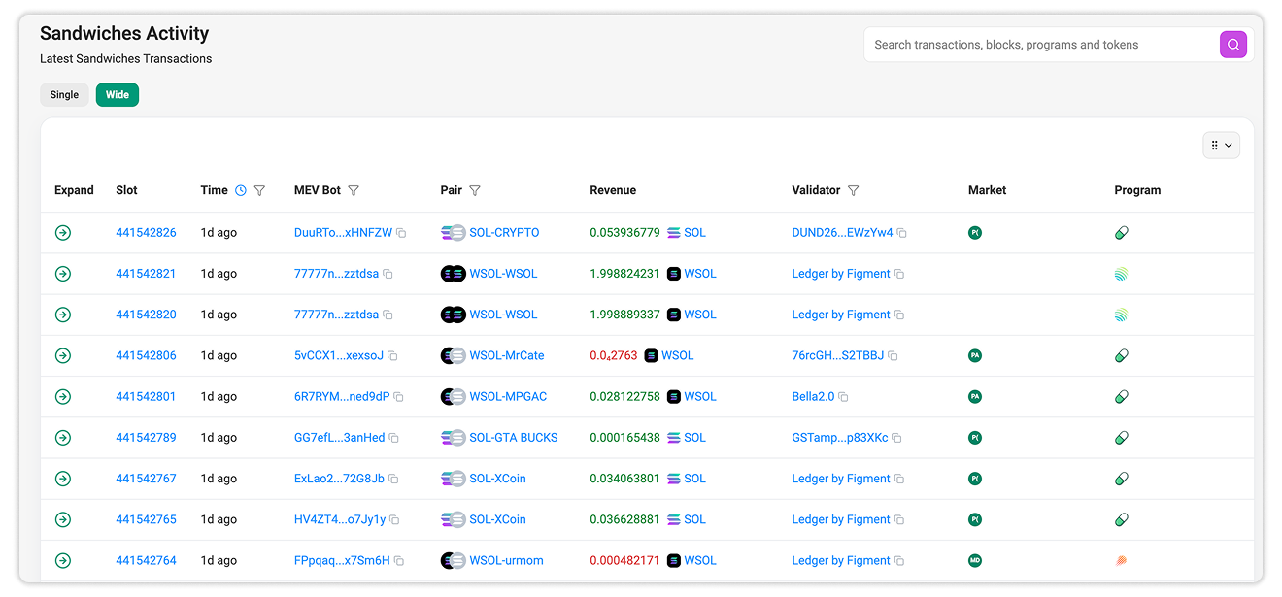Copy the GG7efL...3anHed bot address
This screenshot has height=597, width=1282.
pos(393,438)
